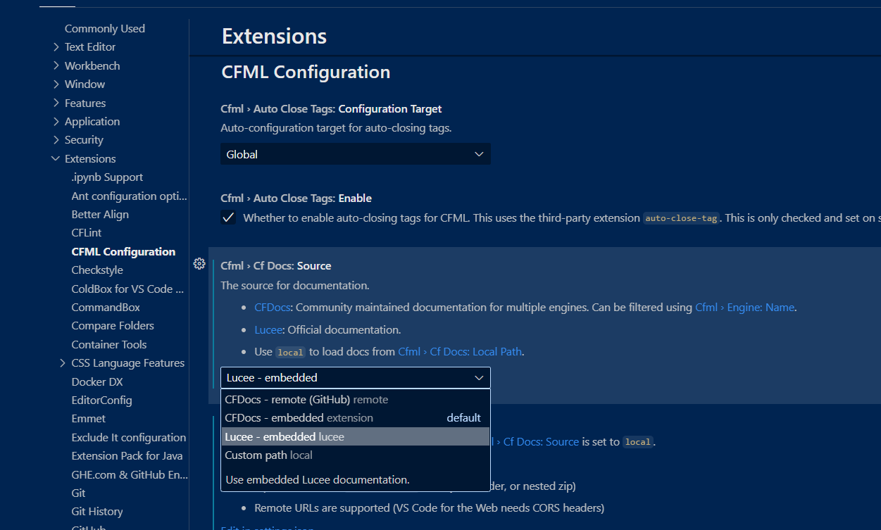
Task: Select .ipynb Support in the sidebar
Action: [107, 177]
